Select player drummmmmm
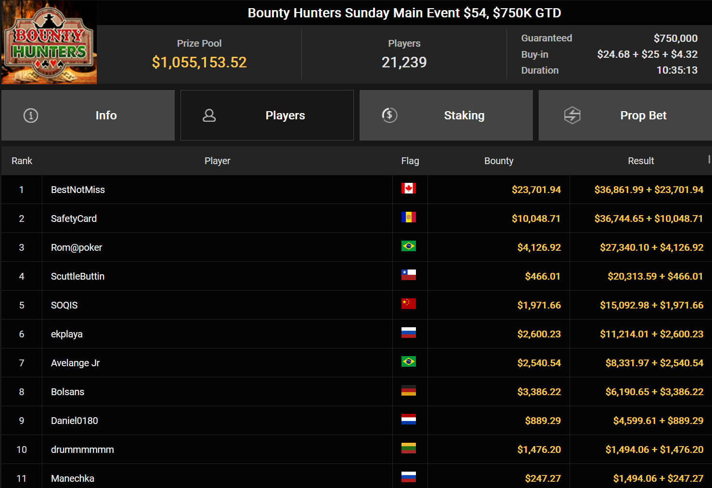The height and width of the screenshot is (488, 712). [x=82, y=449]
